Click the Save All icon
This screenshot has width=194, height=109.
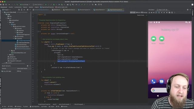(x=3, y=5)
